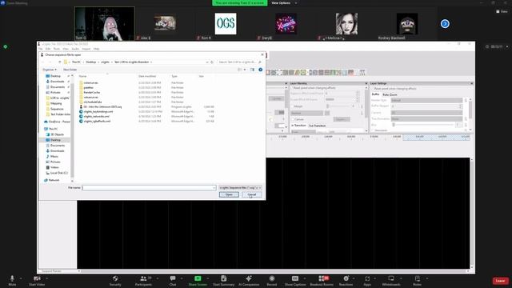Screen dimensions: 512x288
Task: Open the Apps icon
Action: tap(367, 278)
